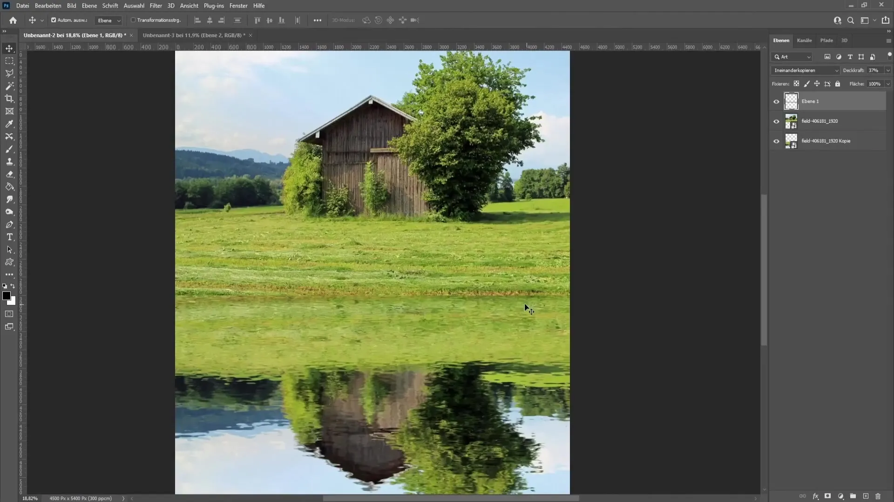
Task: Select the Dodge tool
Action: (9, 212)
